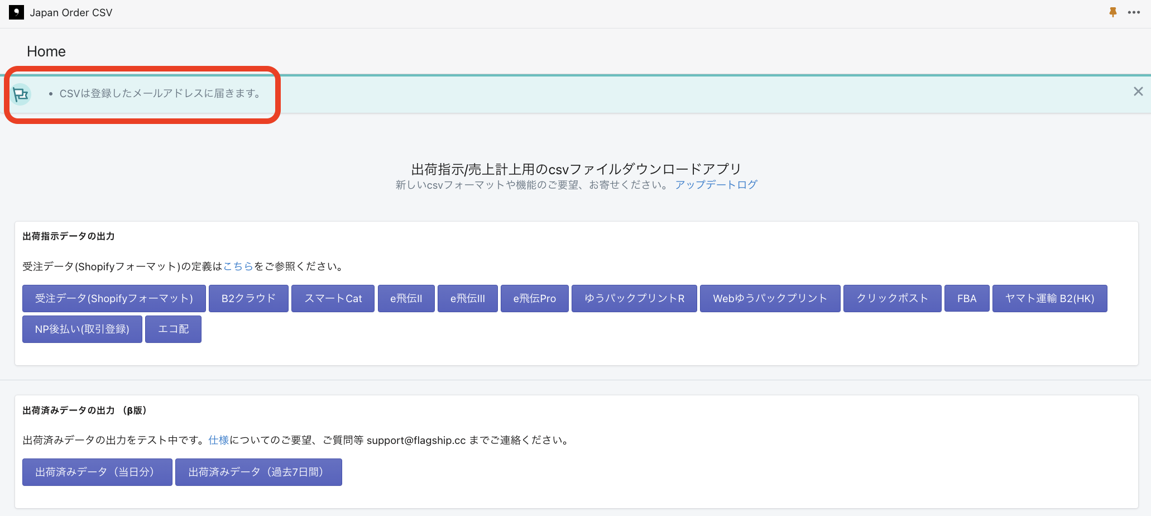The width and height of the screenshot is (1151, 516).
Task: Open the three-dots more options menu
Action: click(1134, 12)
